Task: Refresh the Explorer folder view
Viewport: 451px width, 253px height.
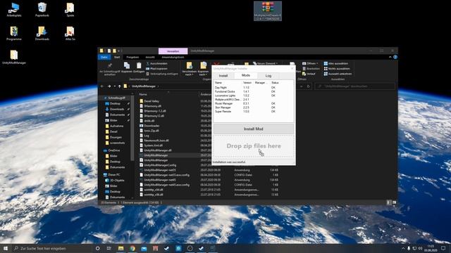Action: point(308,86)
